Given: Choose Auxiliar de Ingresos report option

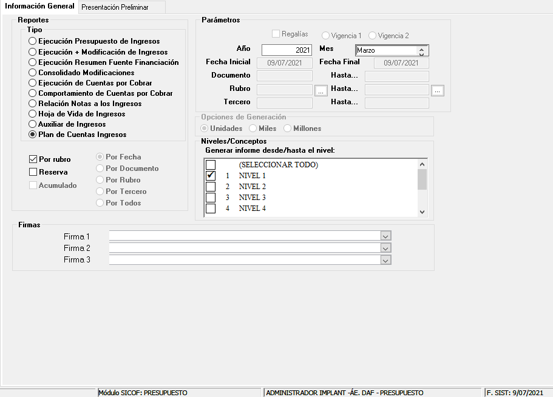Looking at the screenshot, I should 33,124.
